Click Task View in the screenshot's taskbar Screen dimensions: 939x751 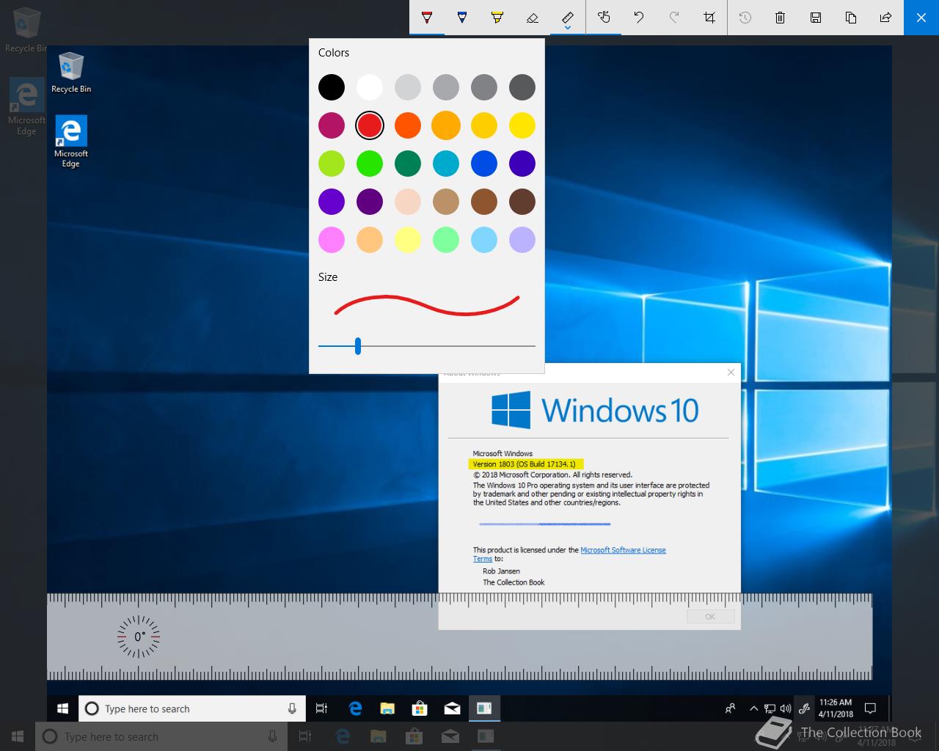(321, 708)
